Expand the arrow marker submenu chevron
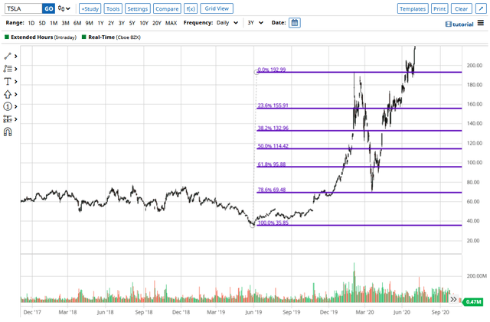The image size is (490, 322). [15, 94]
